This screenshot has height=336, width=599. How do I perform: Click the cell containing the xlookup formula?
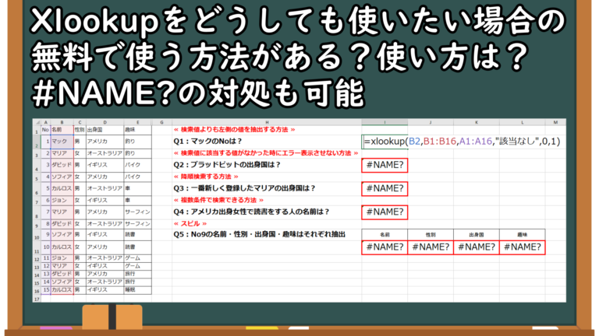[461, 142]
